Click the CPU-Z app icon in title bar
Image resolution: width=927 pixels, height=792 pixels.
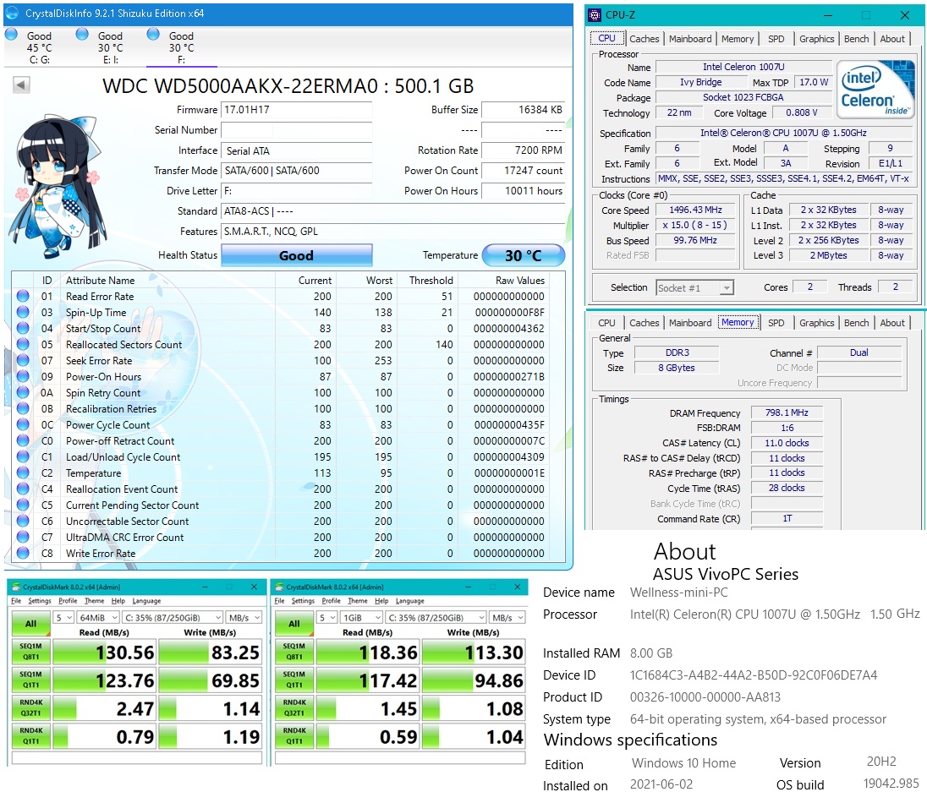coord(595,15)
